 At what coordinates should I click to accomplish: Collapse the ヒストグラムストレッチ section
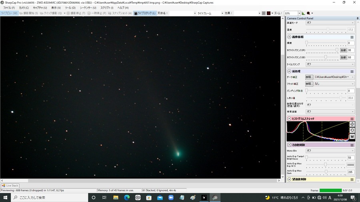point(289,119)
